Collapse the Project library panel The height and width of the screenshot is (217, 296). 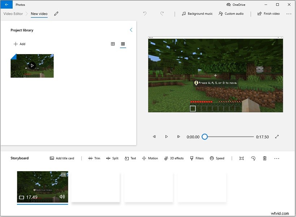coord(131,30)
